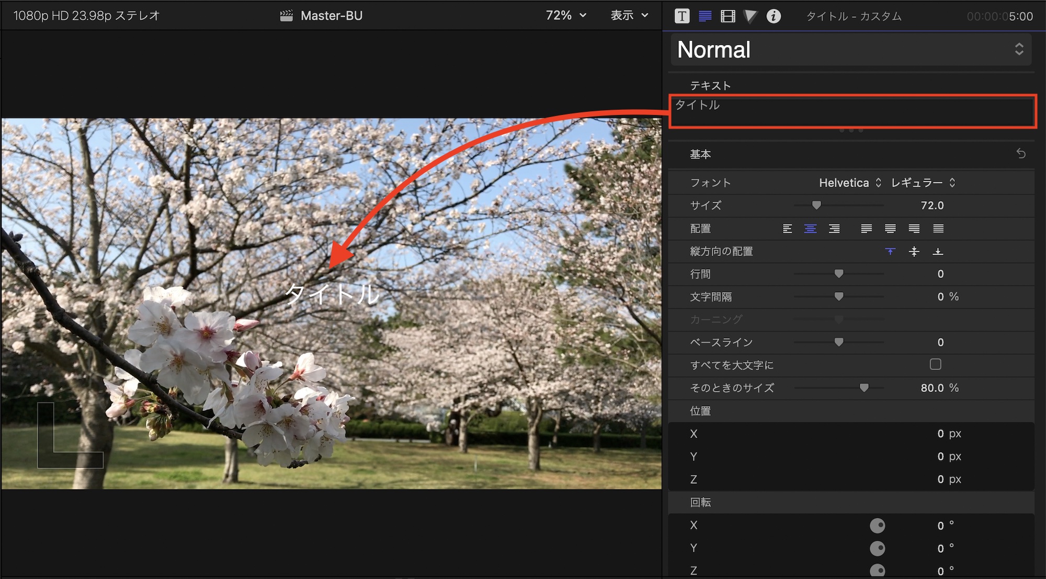Click the タイトル text input field
This screenshot has width=1046, height=579.
tap(852, 111)
